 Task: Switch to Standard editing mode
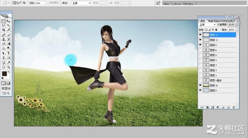pyautogui.click(x=4, y=83)
